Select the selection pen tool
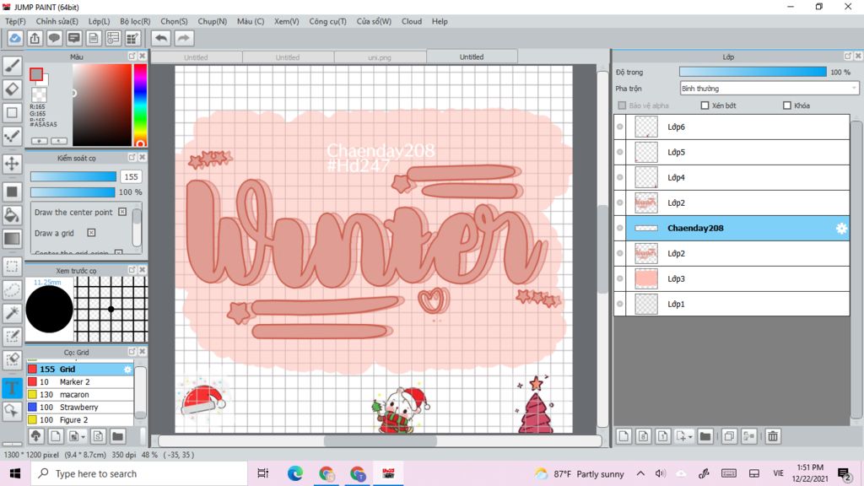Image resolution: width=864 pixels, height=486 pixels. 12,336
